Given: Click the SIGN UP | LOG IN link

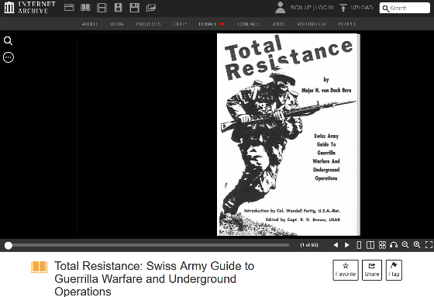Looking at the screenshot, I should pos(312,8).
